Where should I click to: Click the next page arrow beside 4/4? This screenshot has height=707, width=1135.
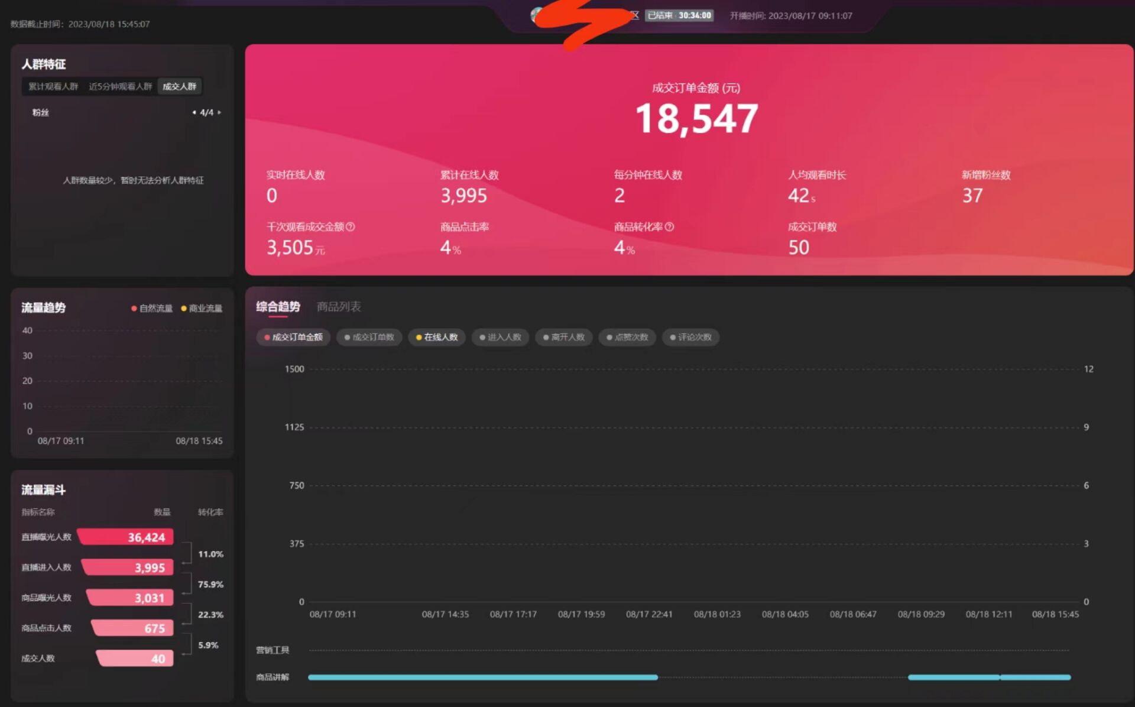[x=219, y=112]
